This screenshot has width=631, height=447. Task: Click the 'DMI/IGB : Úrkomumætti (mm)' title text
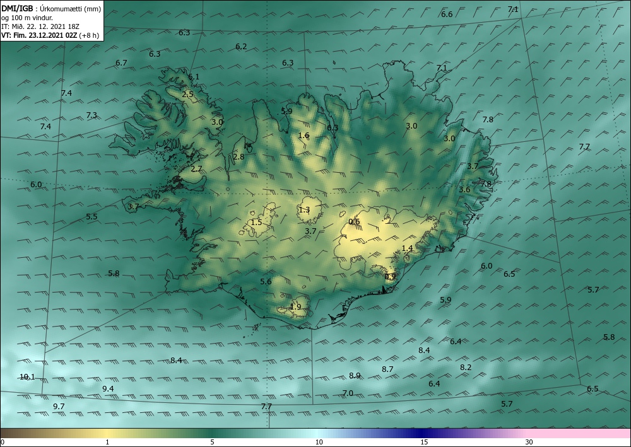51,8
